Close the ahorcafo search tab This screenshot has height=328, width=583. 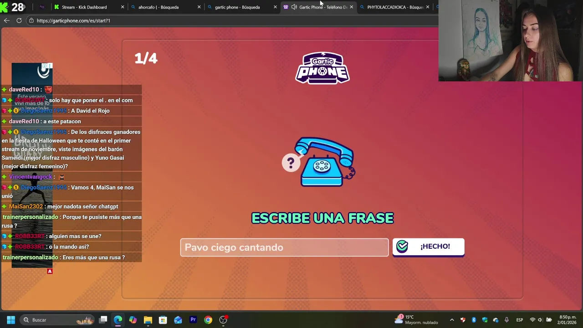pos(199,7)
